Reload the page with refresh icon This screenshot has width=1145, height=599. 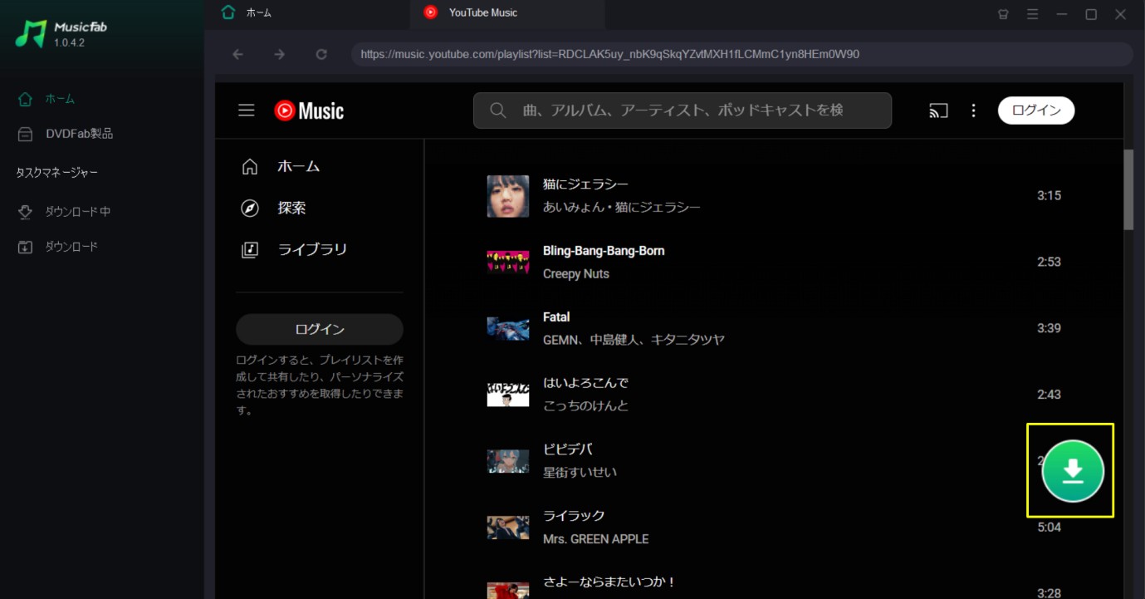click(321, 54)
